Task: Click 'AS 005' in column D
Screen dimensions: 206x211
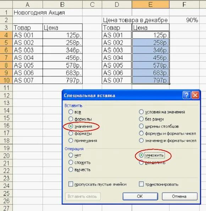Action: point(117,65)
